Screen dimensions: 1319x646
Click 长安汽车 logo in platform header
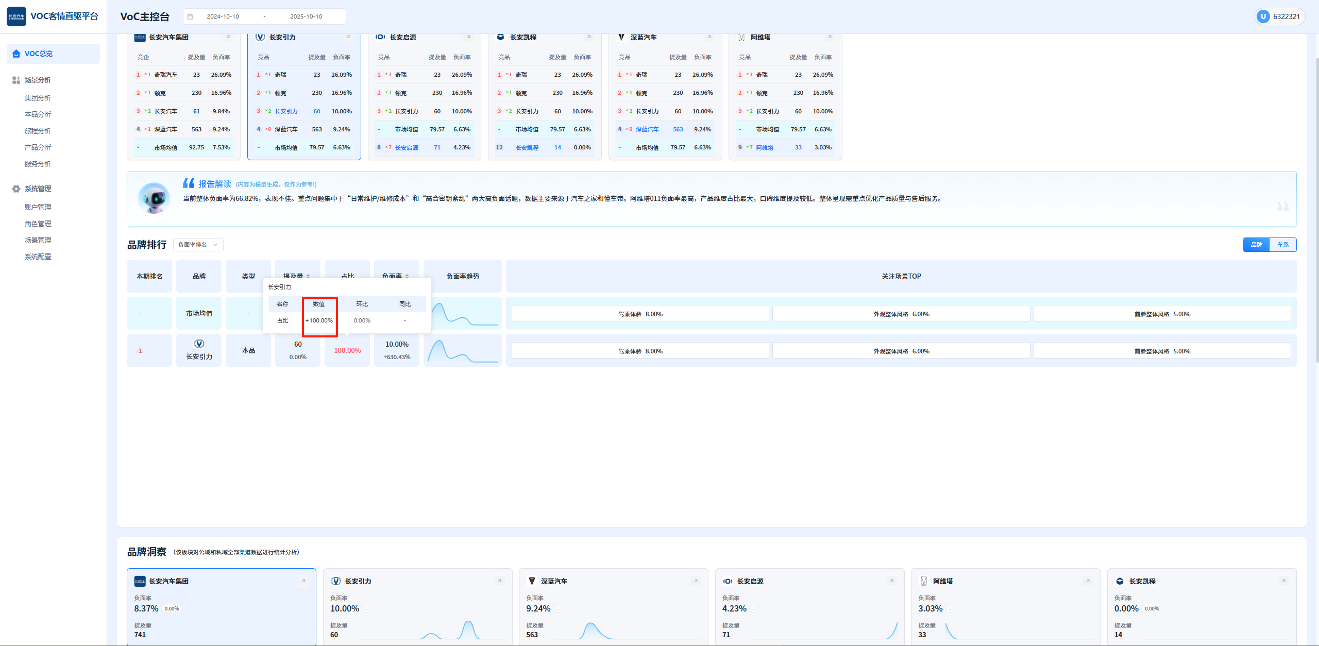click(16, 16)
